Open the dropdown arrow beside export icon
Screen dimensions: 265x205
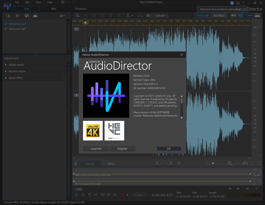coord(132,15)
